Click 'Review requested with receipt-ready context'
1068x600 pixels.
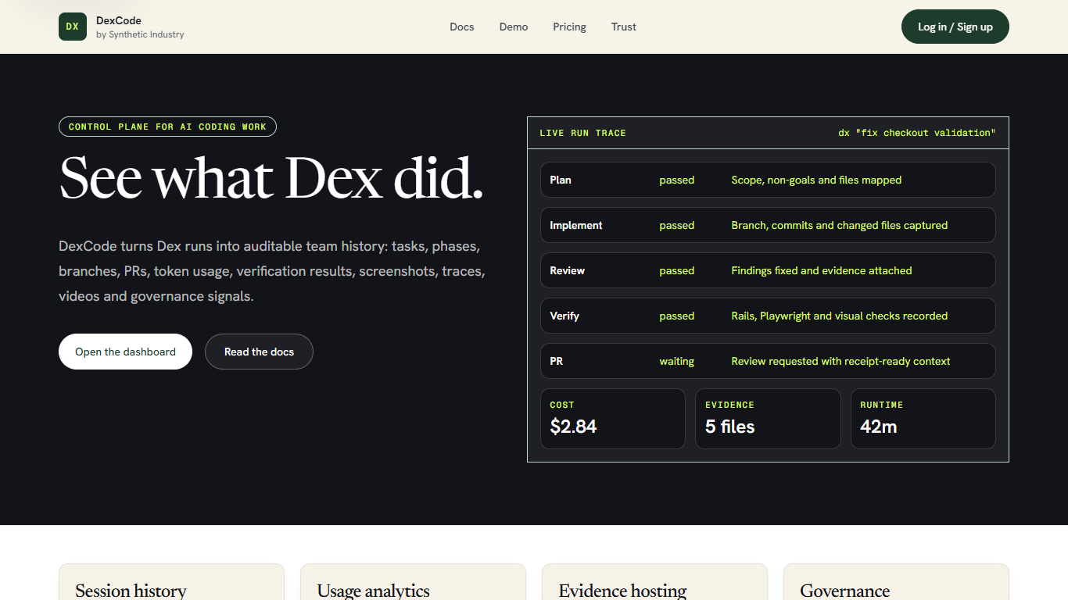coord(840,361)
